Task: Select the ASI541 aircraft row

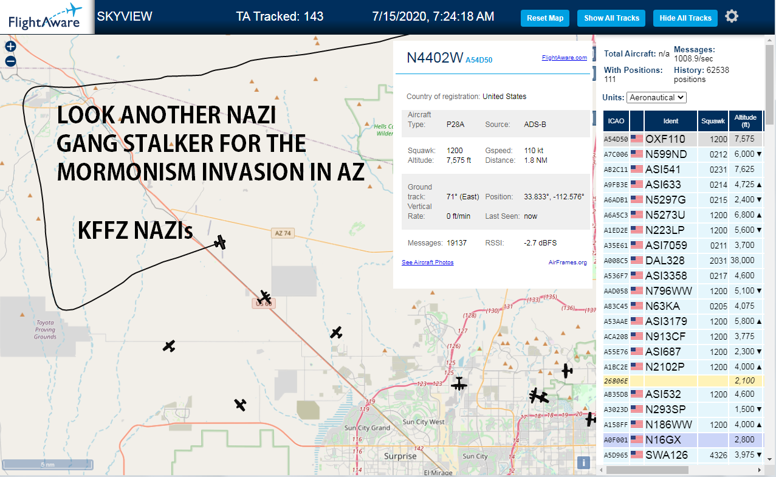Action: [683, 170]
